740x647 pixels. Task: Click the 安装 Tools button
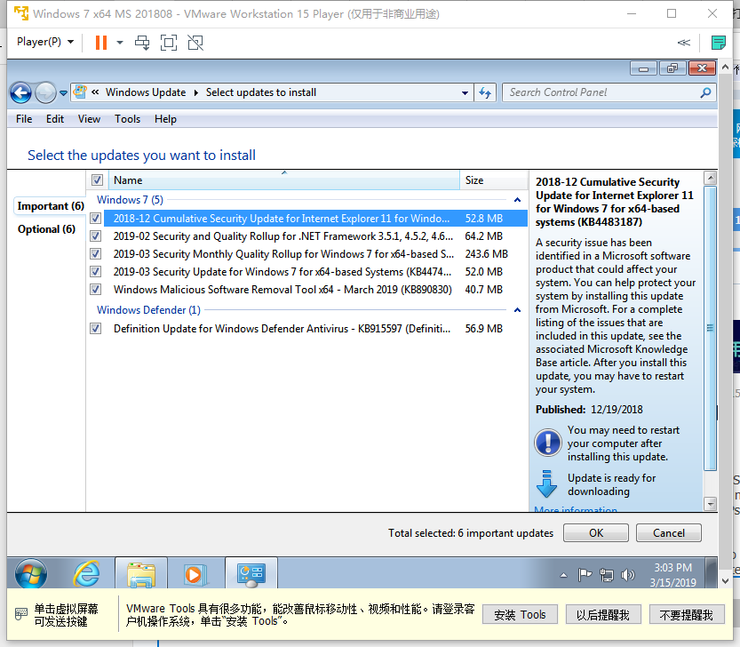click(x=520, y=614)
